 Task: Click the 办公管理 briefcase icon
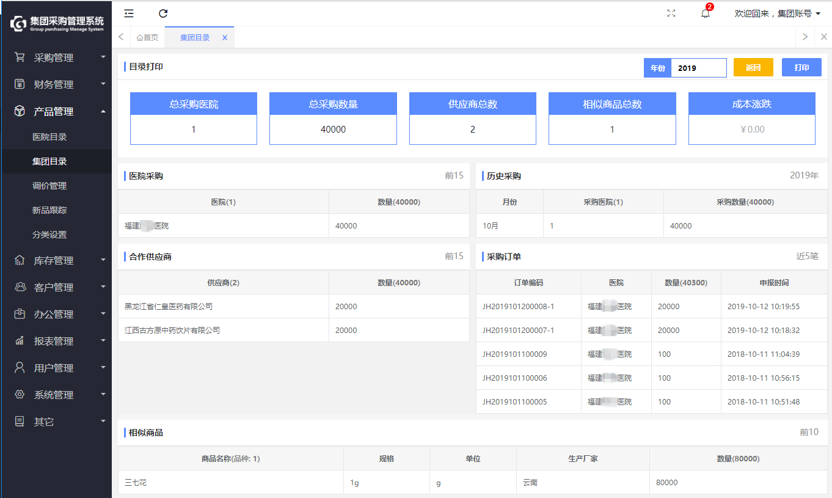[x=20, y=314]
